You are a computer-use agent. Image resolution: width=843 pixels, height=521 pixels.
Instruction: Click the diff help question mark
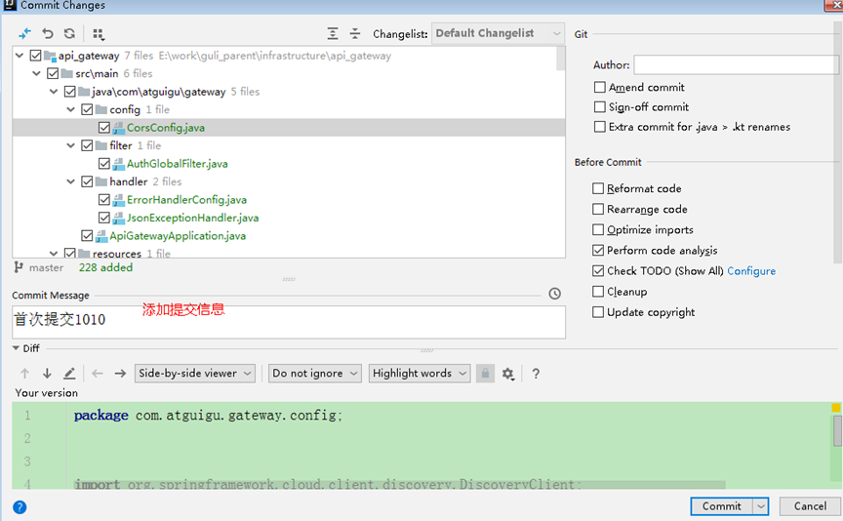536,374
